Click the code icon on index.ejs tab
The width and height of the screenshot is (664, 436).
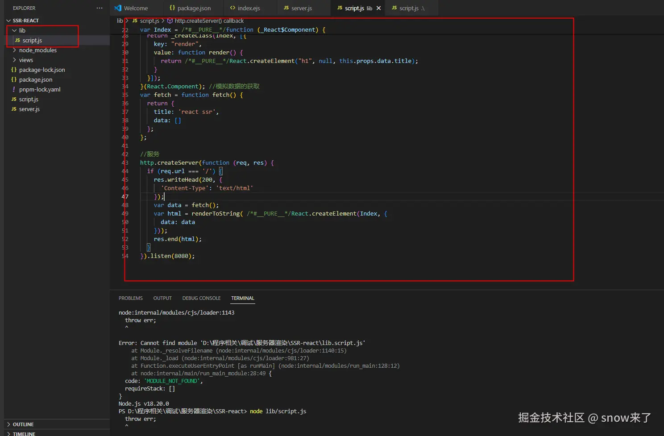(x=232, y=8)
